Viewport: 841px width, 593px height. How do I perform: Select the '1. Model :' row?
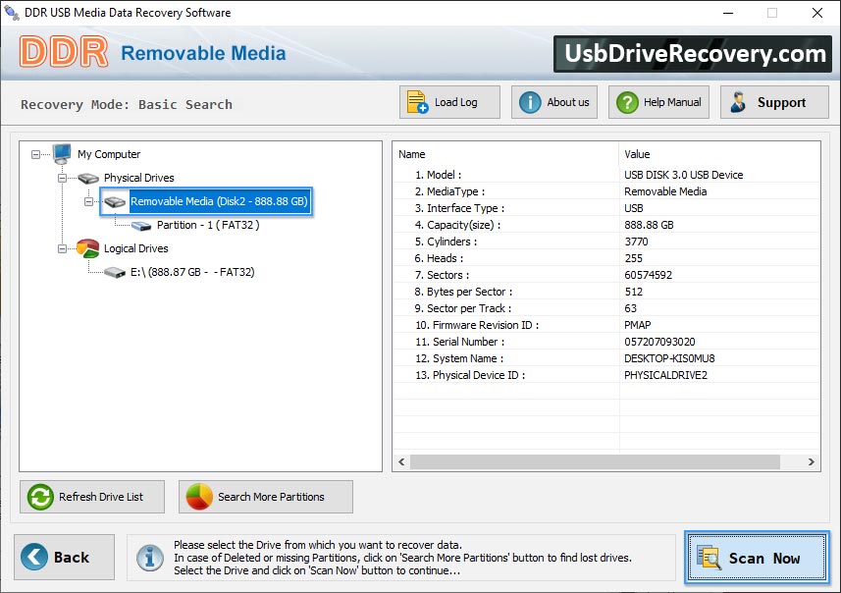coord(606,175)
